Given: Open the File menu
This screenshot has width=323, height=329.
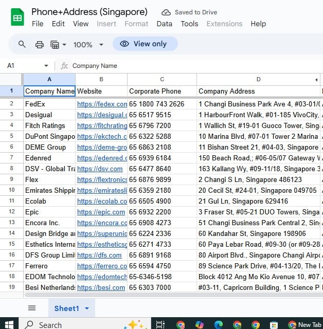Looking at the screenshot, I should (x=38, y=24).
